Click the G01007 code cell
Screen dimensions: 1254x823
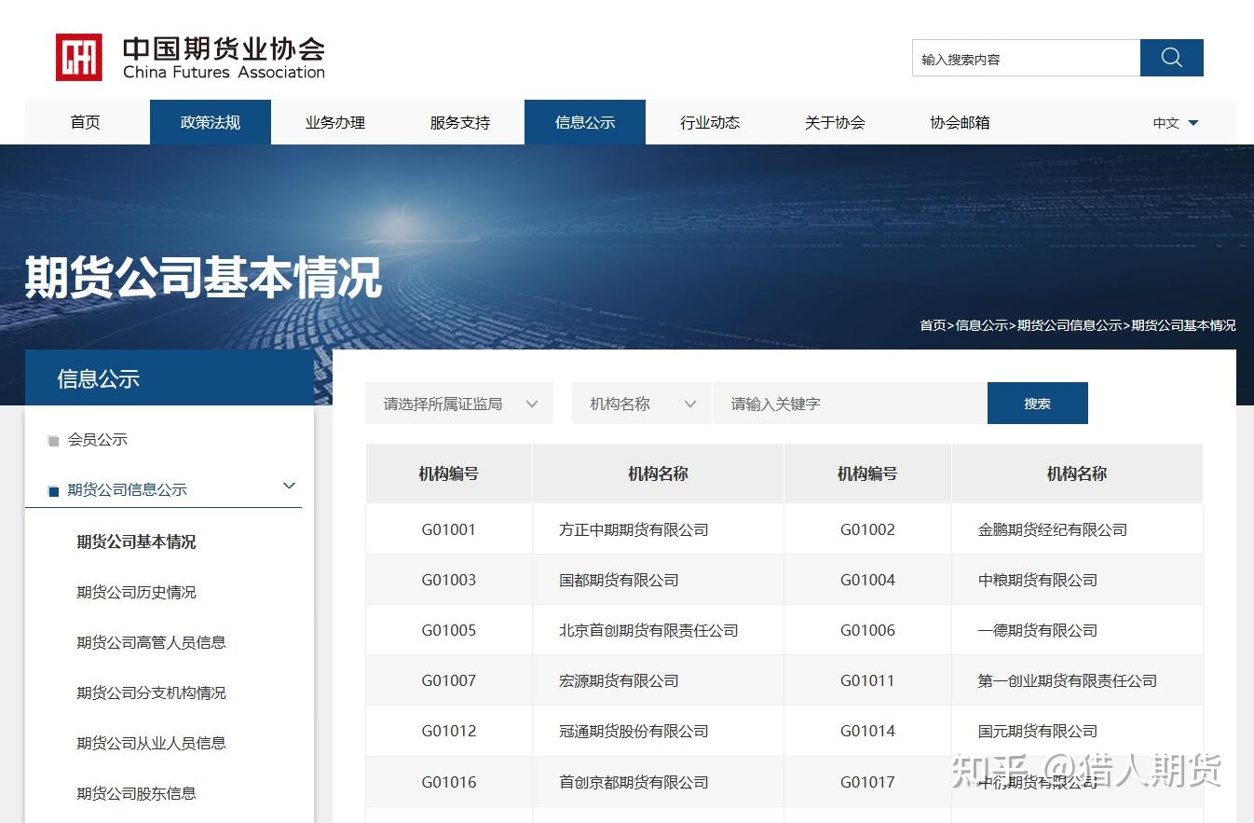point(449,680)
